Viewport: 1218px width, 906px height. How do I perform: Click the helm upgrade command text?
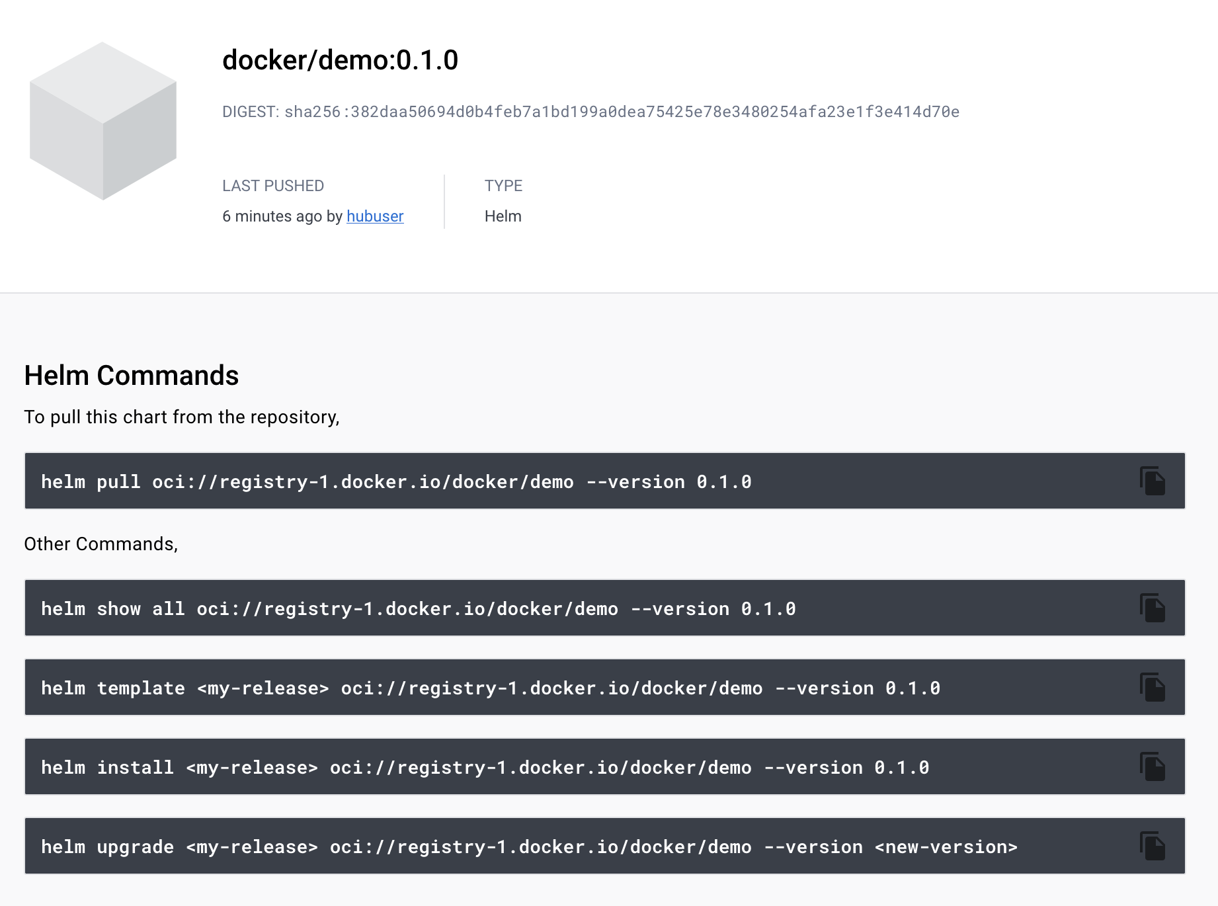click(528, 847)
